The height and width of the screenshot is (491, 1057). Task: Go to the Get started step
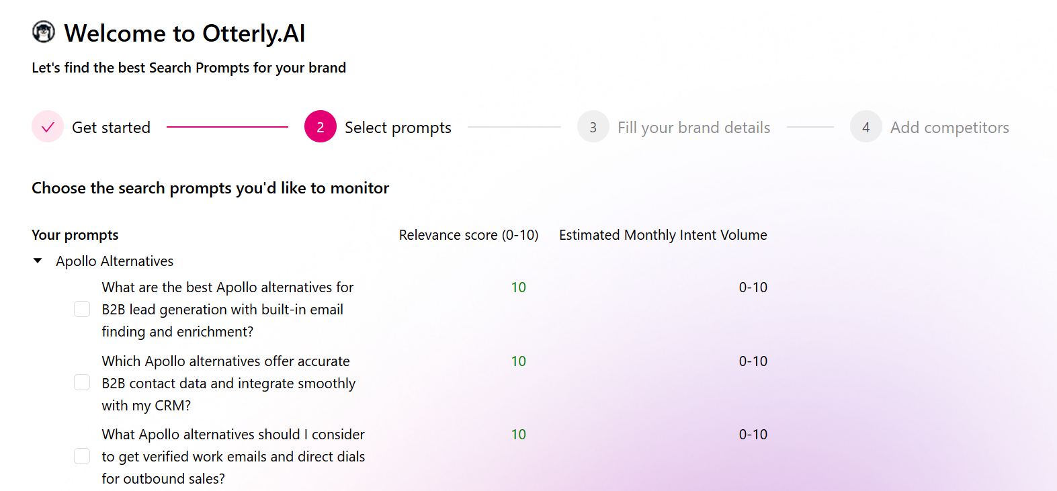coord(111,128)
